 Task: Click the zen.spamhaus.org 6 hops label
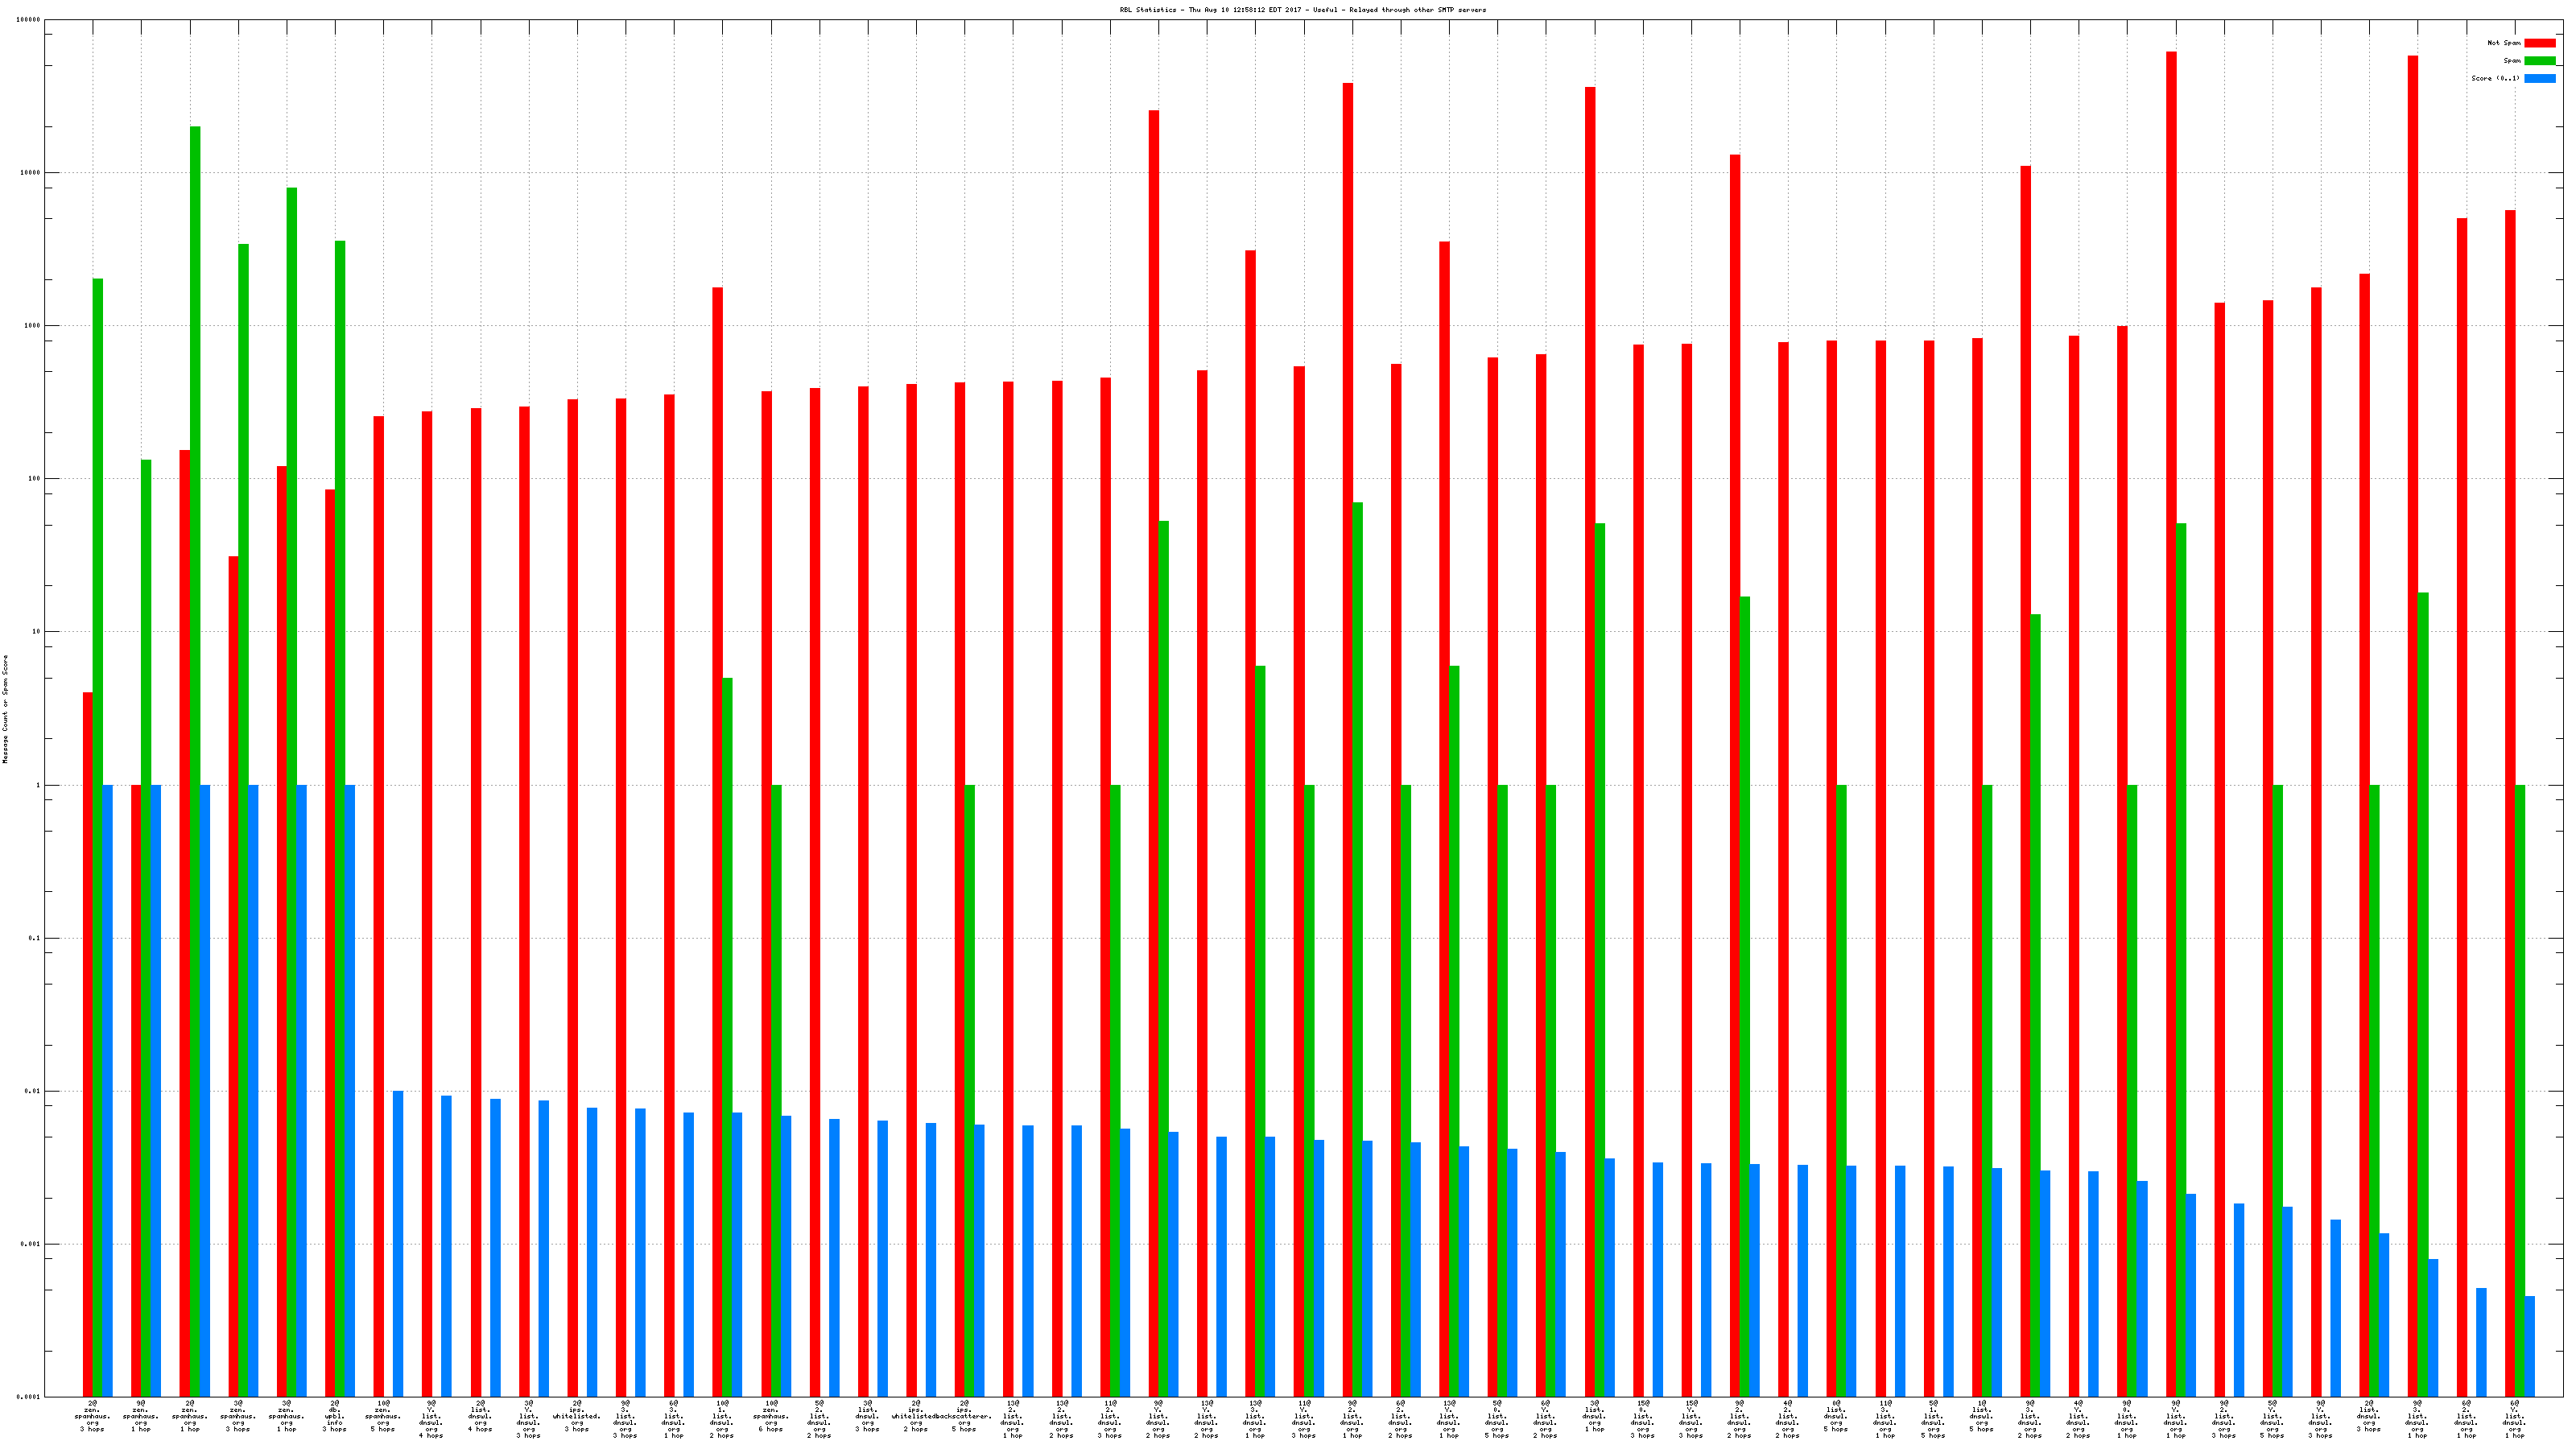click(770, 1417)
